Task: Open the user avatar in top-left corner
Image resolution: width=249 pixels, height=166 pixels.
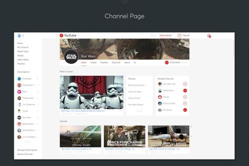Action: (19, 36)
